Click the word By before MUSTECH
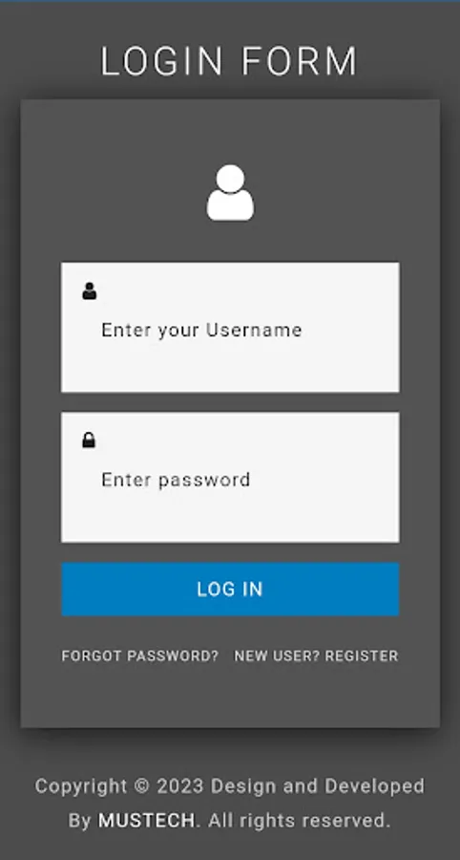This screenshot has height=860, width=460. pyautogui.click(x=80, y=821)
